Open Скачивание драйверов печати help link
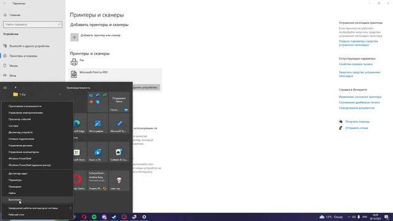Image resolution: width=393 pixels, height=221 pixels. pyautogui.click(x=359, y=103)
